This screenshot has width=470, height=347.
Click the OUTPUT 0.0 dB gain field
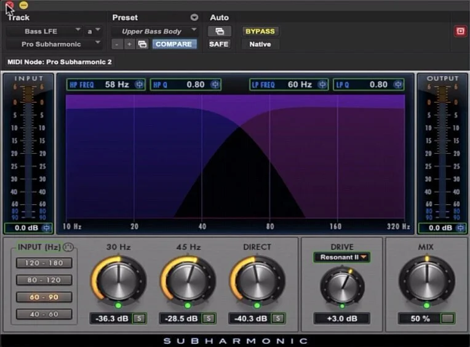[x=442, y=228]
